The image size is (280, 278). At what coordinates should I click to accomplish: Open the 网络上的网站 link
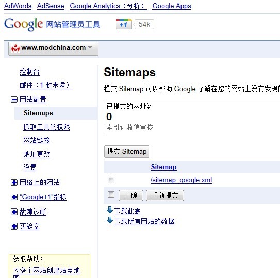coord(40,182)
